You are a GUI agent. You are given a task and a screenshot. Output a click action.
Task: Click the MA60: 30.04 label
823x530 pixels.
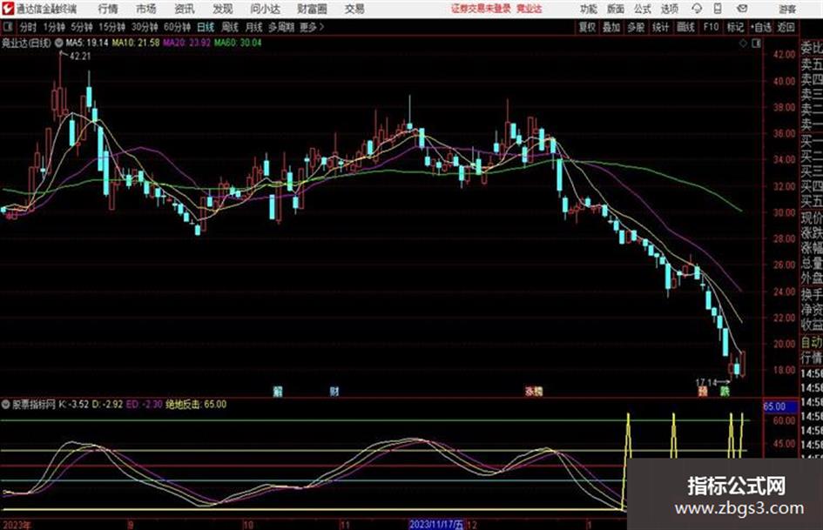[x=237, y=43]
